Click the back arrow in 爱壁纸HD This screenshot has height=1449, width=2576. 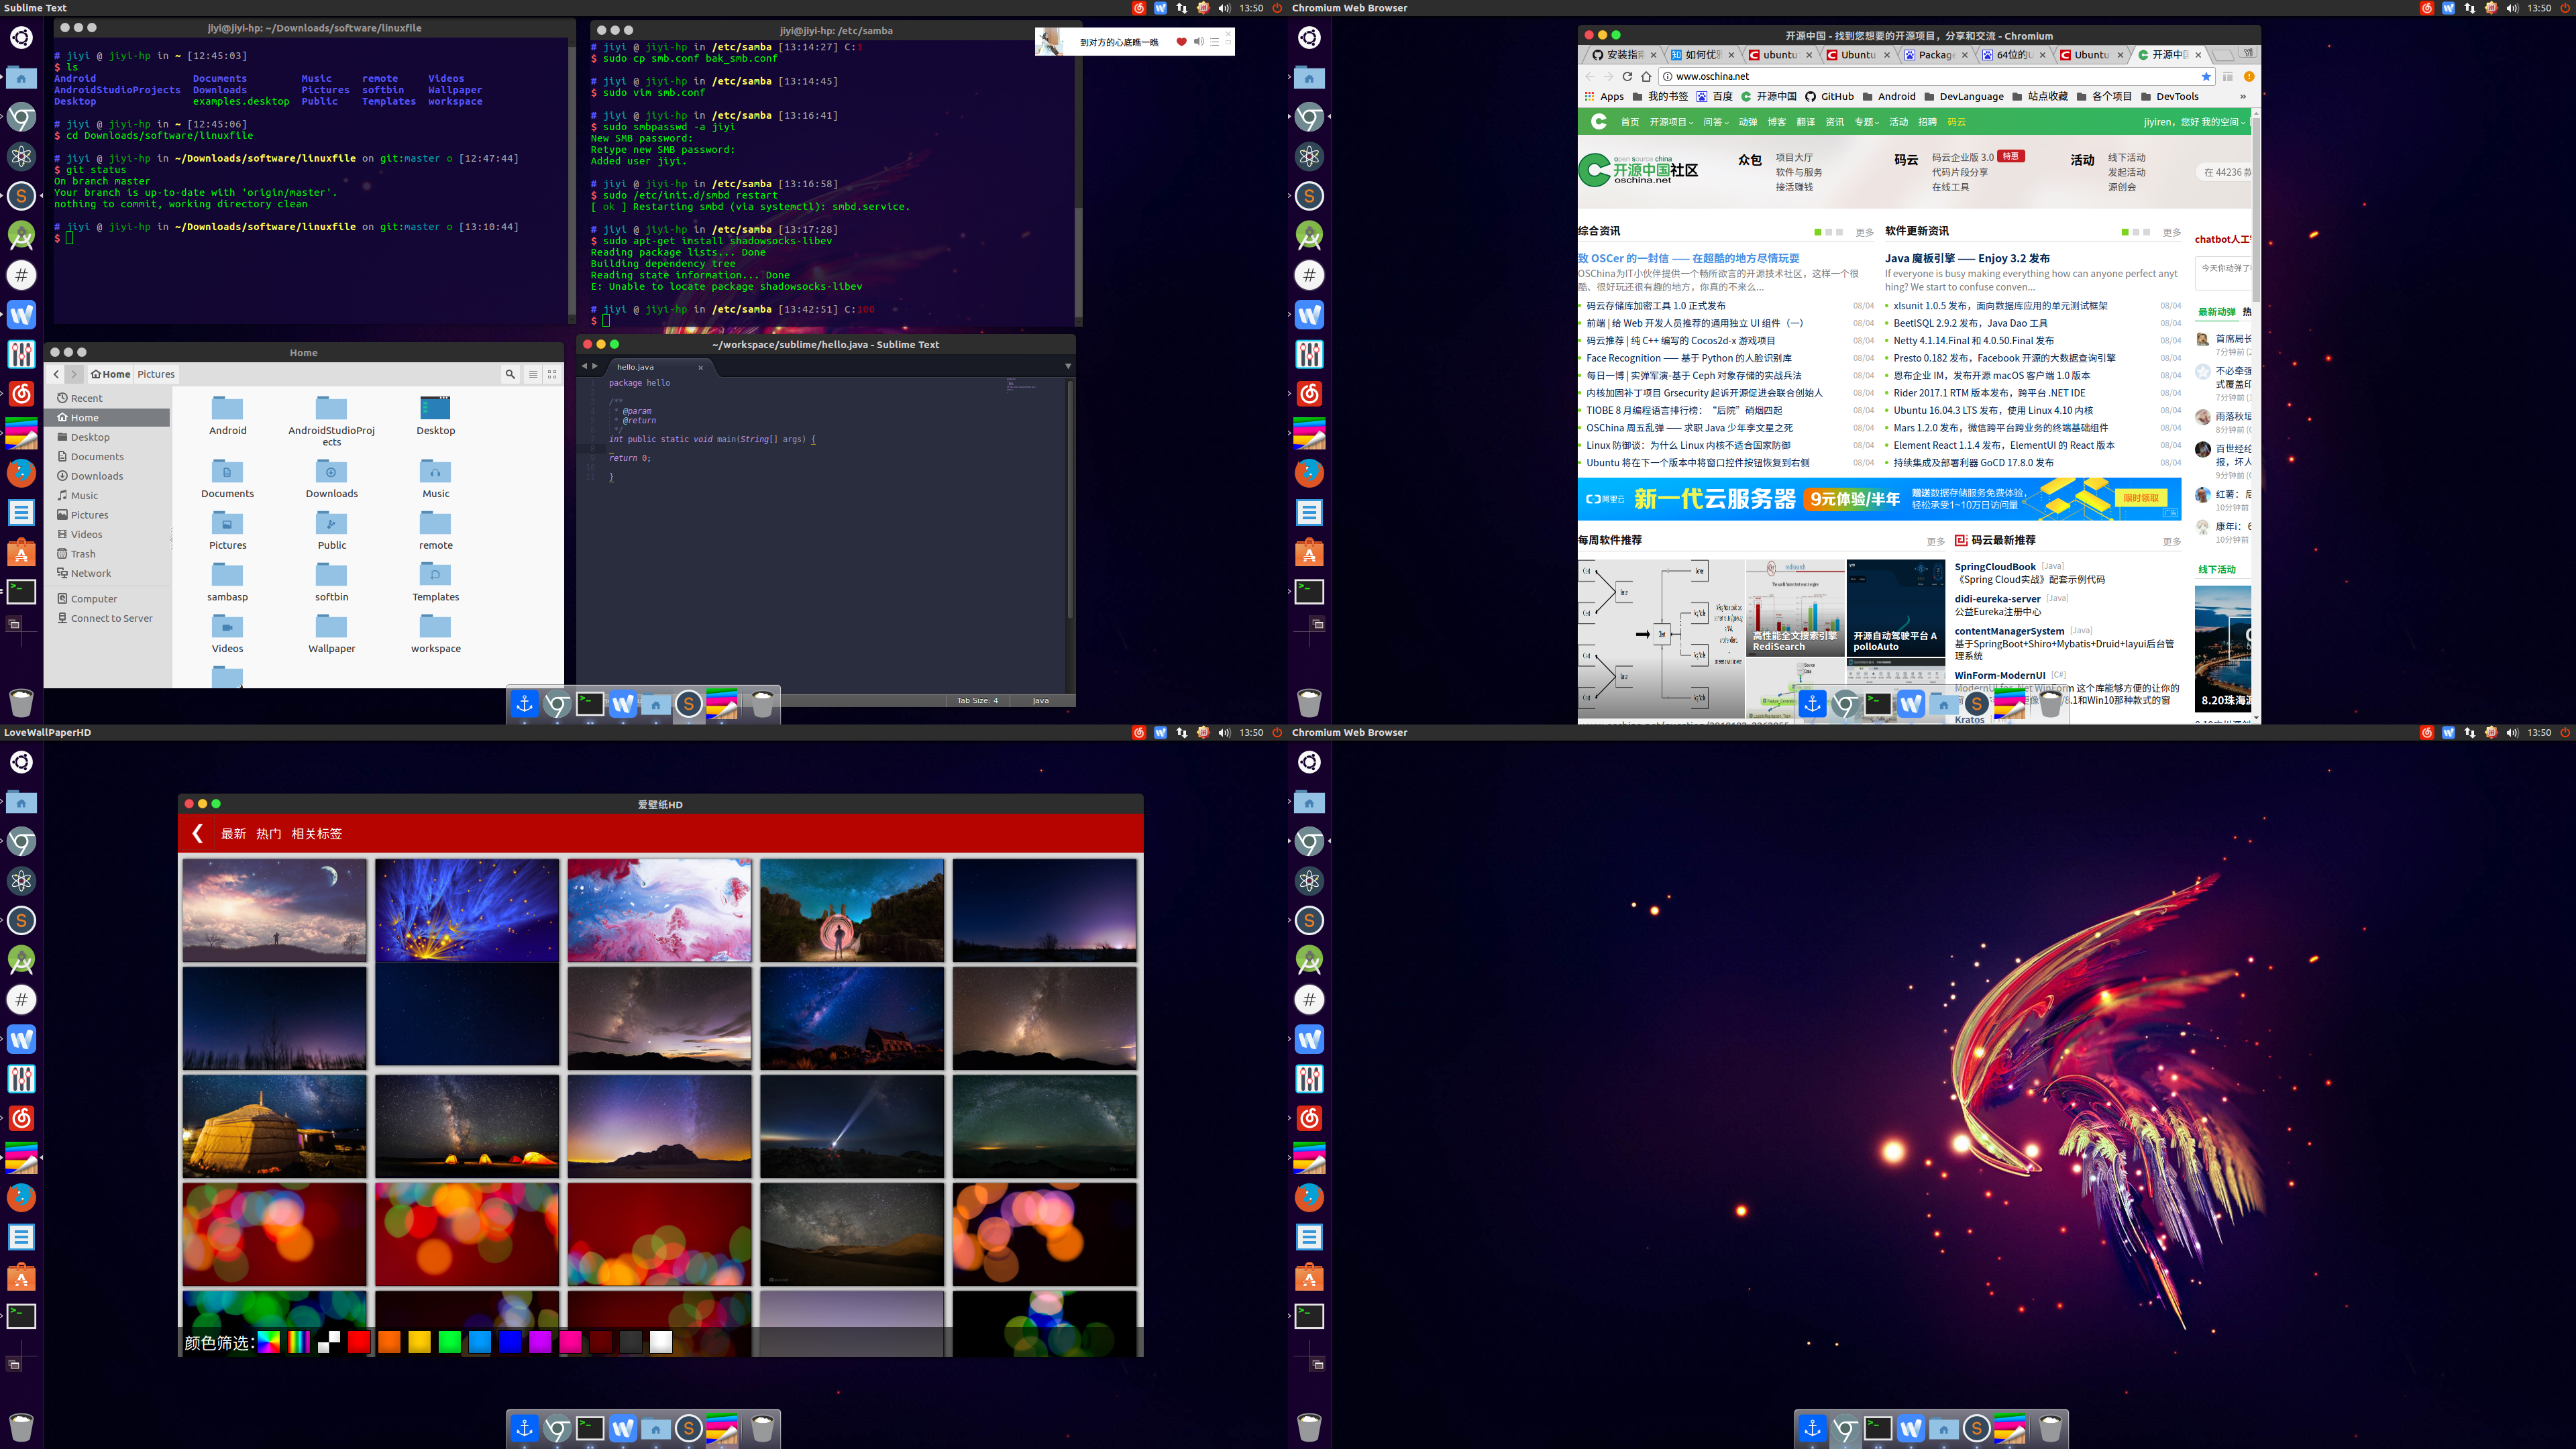pyautogui.click(x=198, y=833)
